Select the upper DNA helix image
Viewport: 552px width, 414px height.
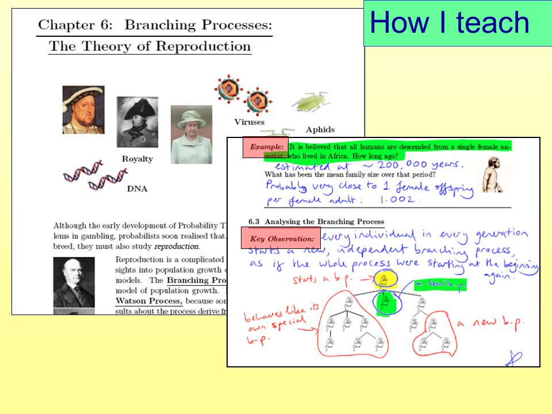[x=83, y=171]
